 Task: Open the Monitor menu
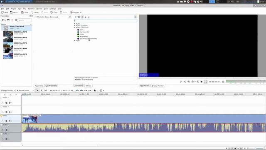point(39,9)
